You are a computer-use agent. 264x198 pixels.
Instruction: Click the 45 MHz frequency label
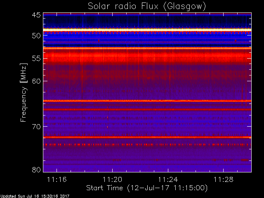[36, 15]
